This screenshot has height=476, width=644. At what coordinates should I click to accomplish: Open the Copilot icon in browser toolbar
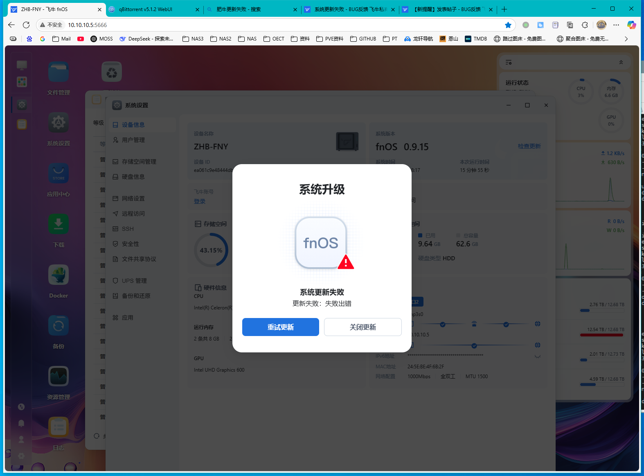632,25
